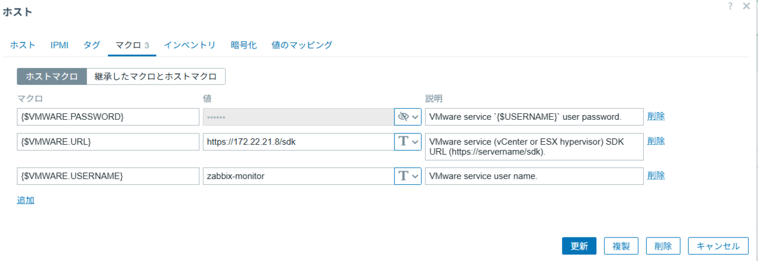Open text type dropdown for VMWARE.URL macro
Image resolution: width=758 pixels, height=261 pixels.
(407, 142)
